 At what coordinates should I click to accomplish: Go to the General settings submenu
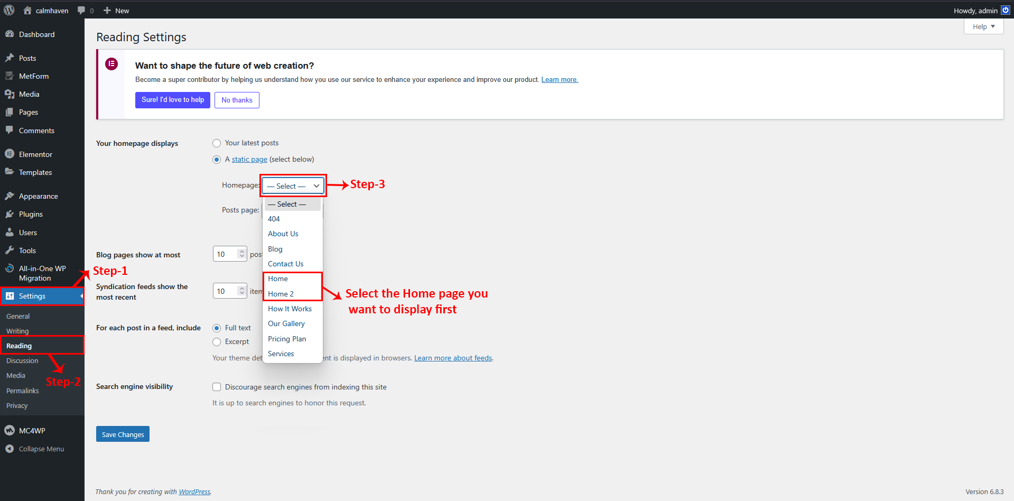(18, 316)
